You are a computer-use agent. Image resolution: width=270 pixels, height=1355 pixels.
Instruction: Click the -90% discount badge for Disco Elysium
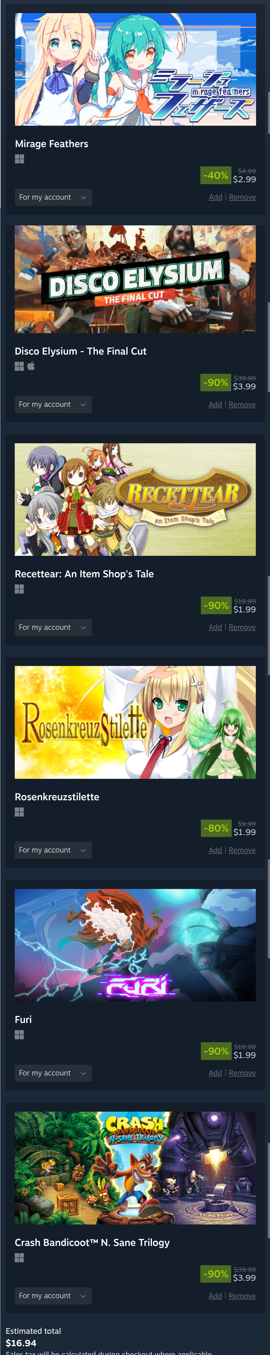[x=215, y=382]
